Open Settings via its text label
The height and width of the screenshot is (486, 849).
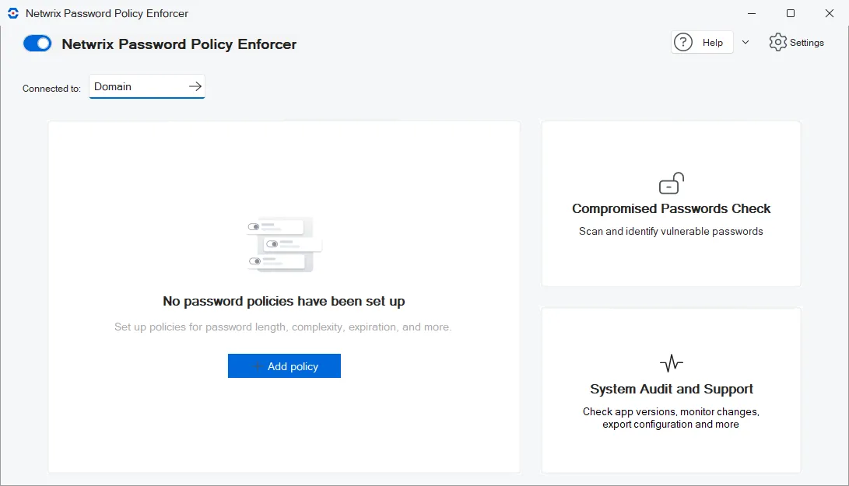click(807, 43)
